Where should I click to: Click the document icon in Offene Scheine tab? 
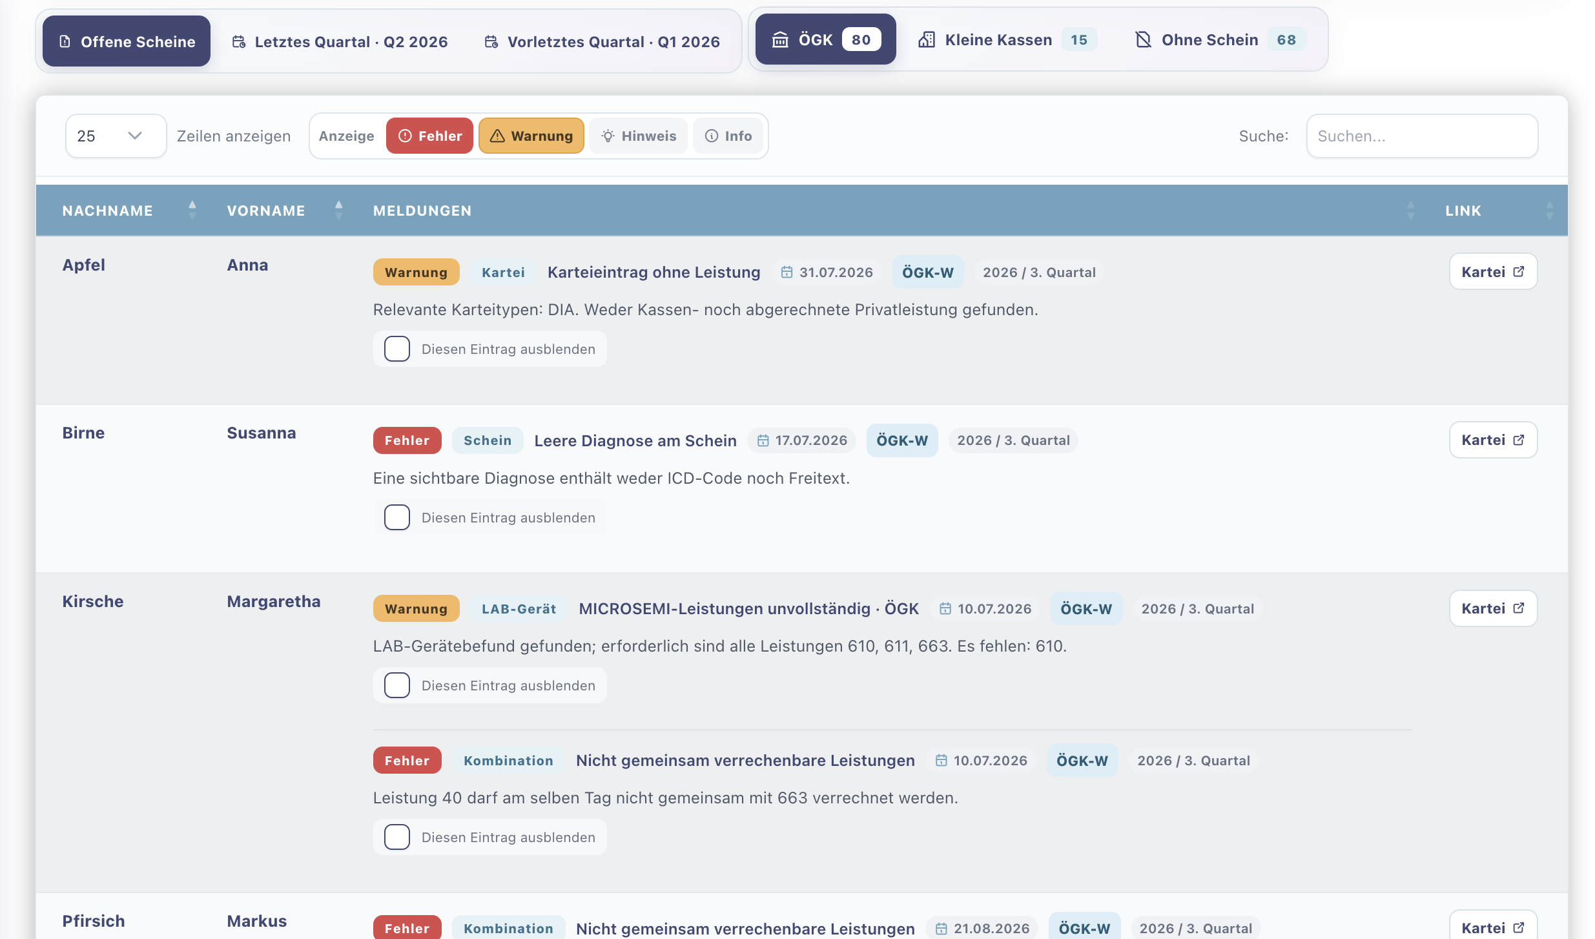pyautogui.click(x=65, y=41)
